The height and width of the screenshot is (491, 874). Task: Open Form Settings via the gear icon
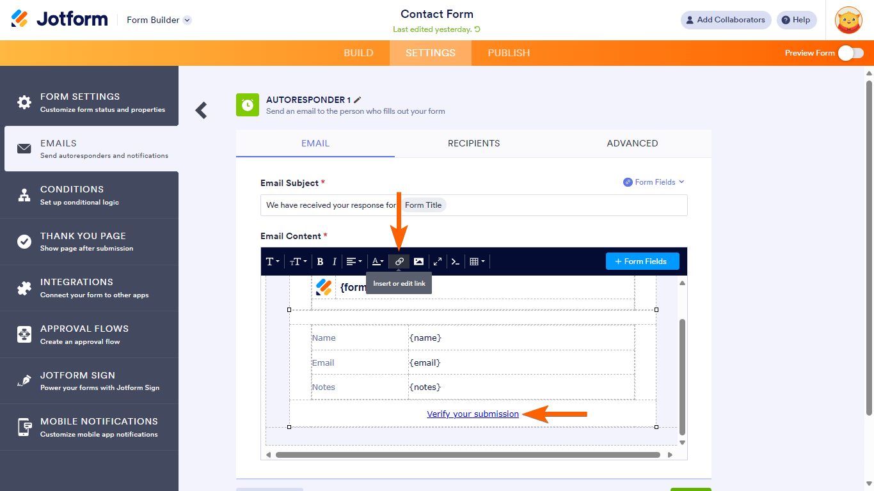click(24, 102)
